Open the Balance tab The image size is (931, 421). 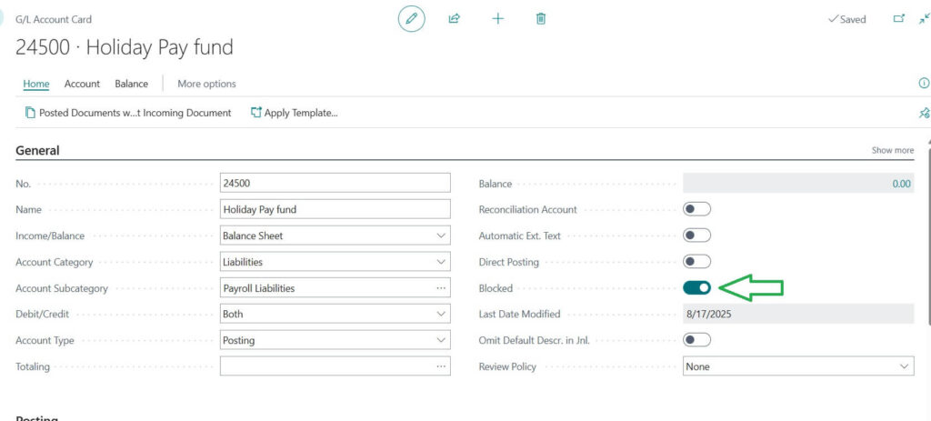[131, 84]
